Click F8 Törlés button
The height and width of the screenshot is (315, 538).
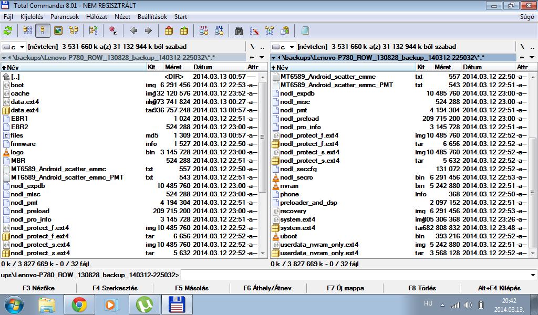pos(422,288)
